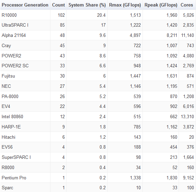196x192 pixels.
Task: Select the cores value 11,140
Action: pos(187,35)
